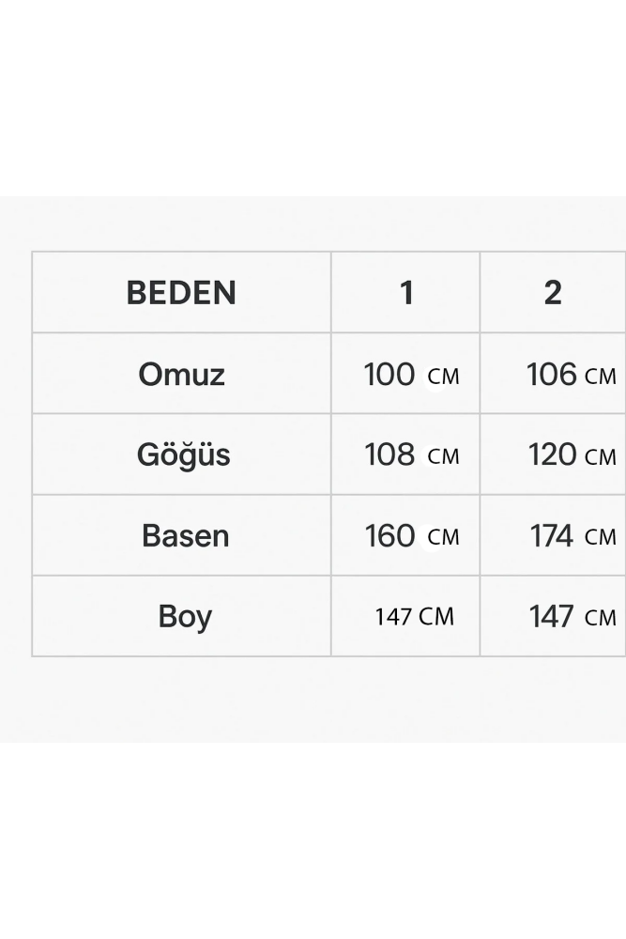
Task: Click the Boy value under size 1
Action: point(414,617)
